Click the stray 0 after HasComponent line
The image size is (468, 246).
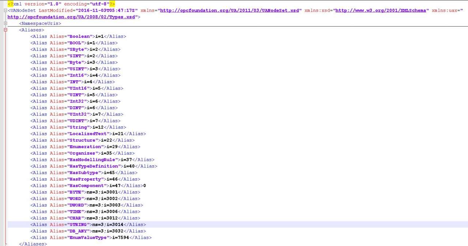(x=145, y=186)
